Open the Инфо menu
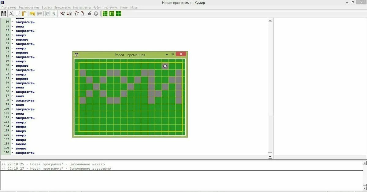The height and width of the screenshot is (192, 367). [124, 7]
